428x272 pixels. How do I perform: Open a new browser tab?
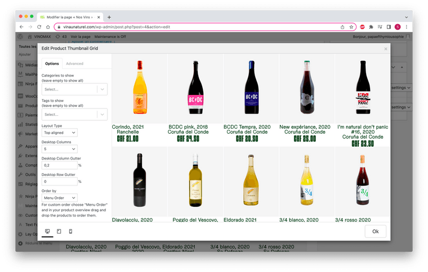109,17
